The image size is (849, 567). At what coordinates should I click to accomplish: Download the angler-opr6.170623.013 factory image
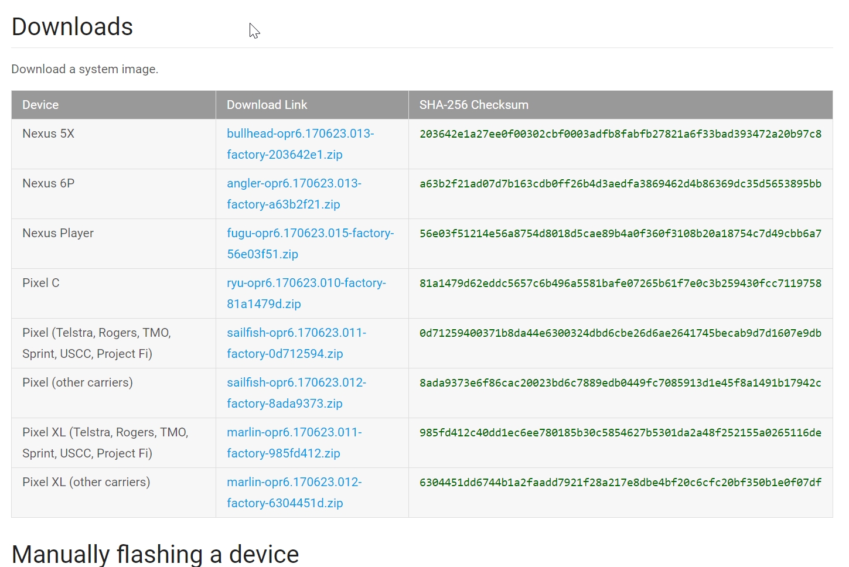(x=294, y=194)
